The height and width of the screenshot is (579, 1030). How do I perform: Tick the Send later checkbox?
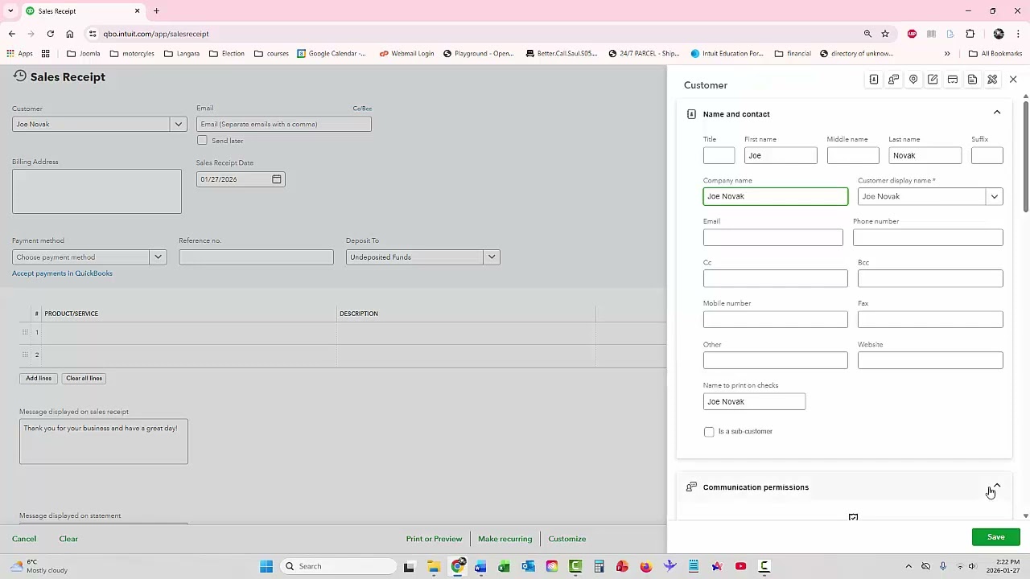click(x=202, y=141)
